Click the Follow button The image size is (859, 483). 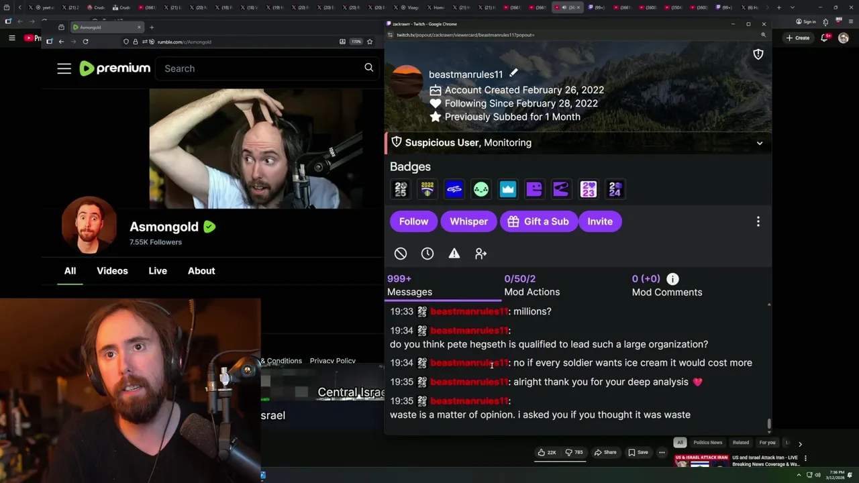point(413,221)
